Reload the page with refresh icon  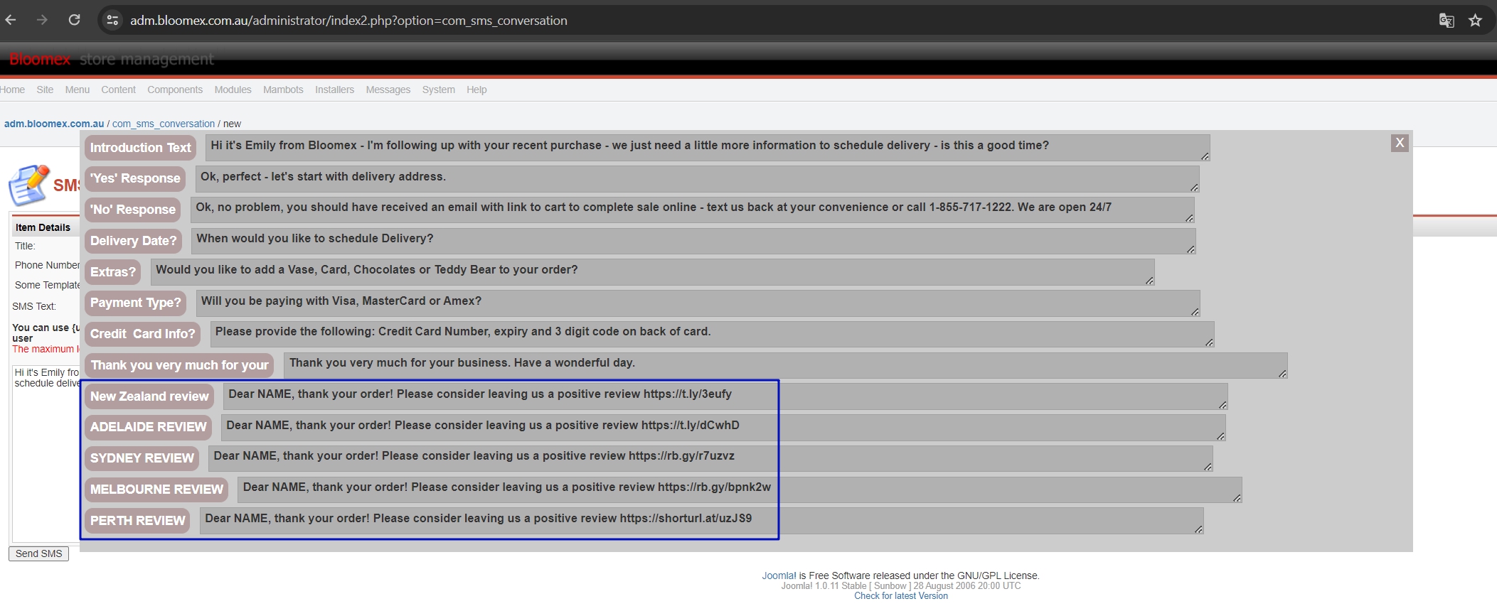pyautogui.click(x=74, y=20)
